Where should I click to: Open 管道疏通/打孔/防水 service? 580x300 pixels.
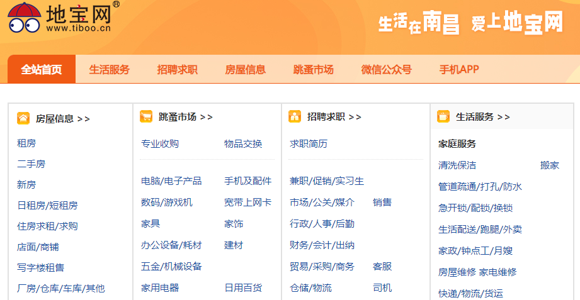(x=480, y=187)
